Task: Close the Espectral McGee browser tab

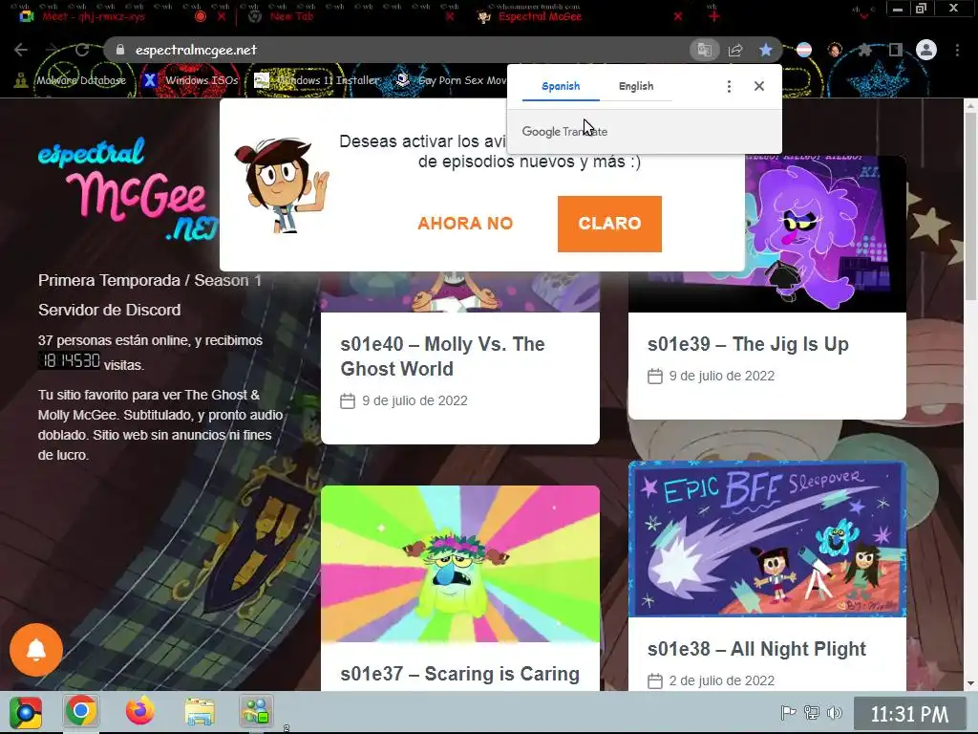Action: (678, 16)
